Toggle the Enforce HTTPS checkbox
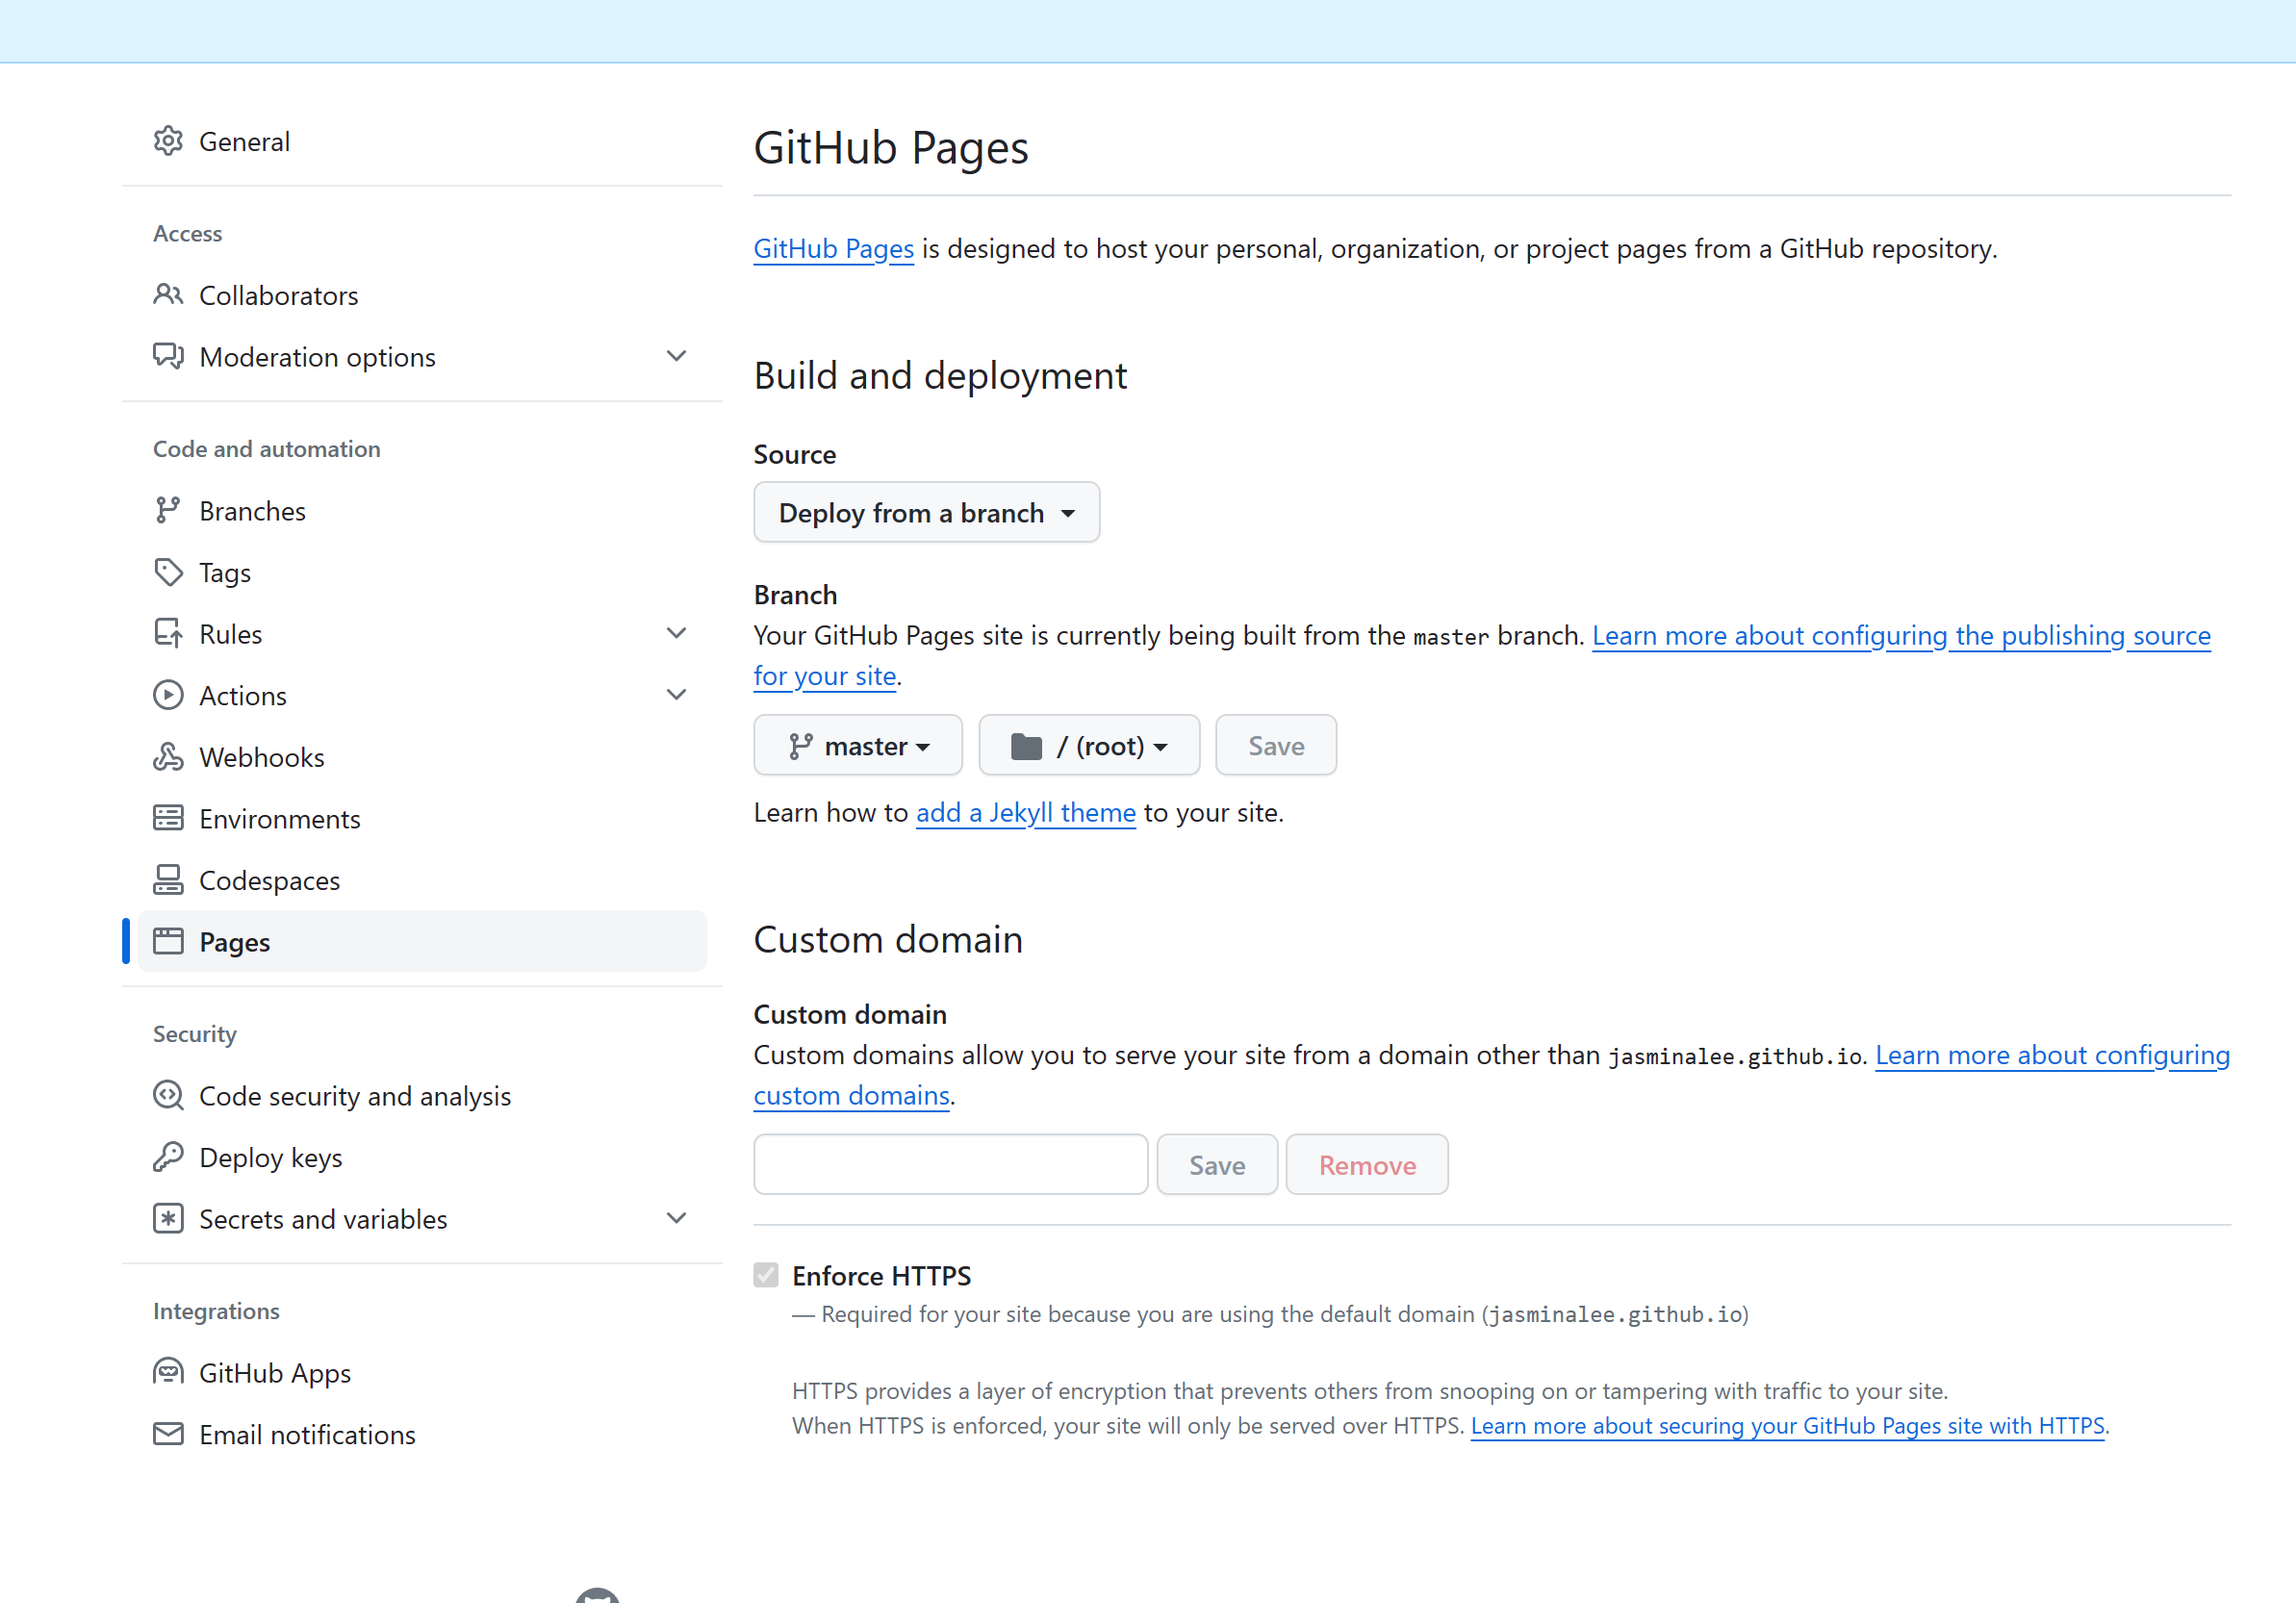Image resolution: width=2296 pixels, height=1603 pixels. [x=766, y=1275]
